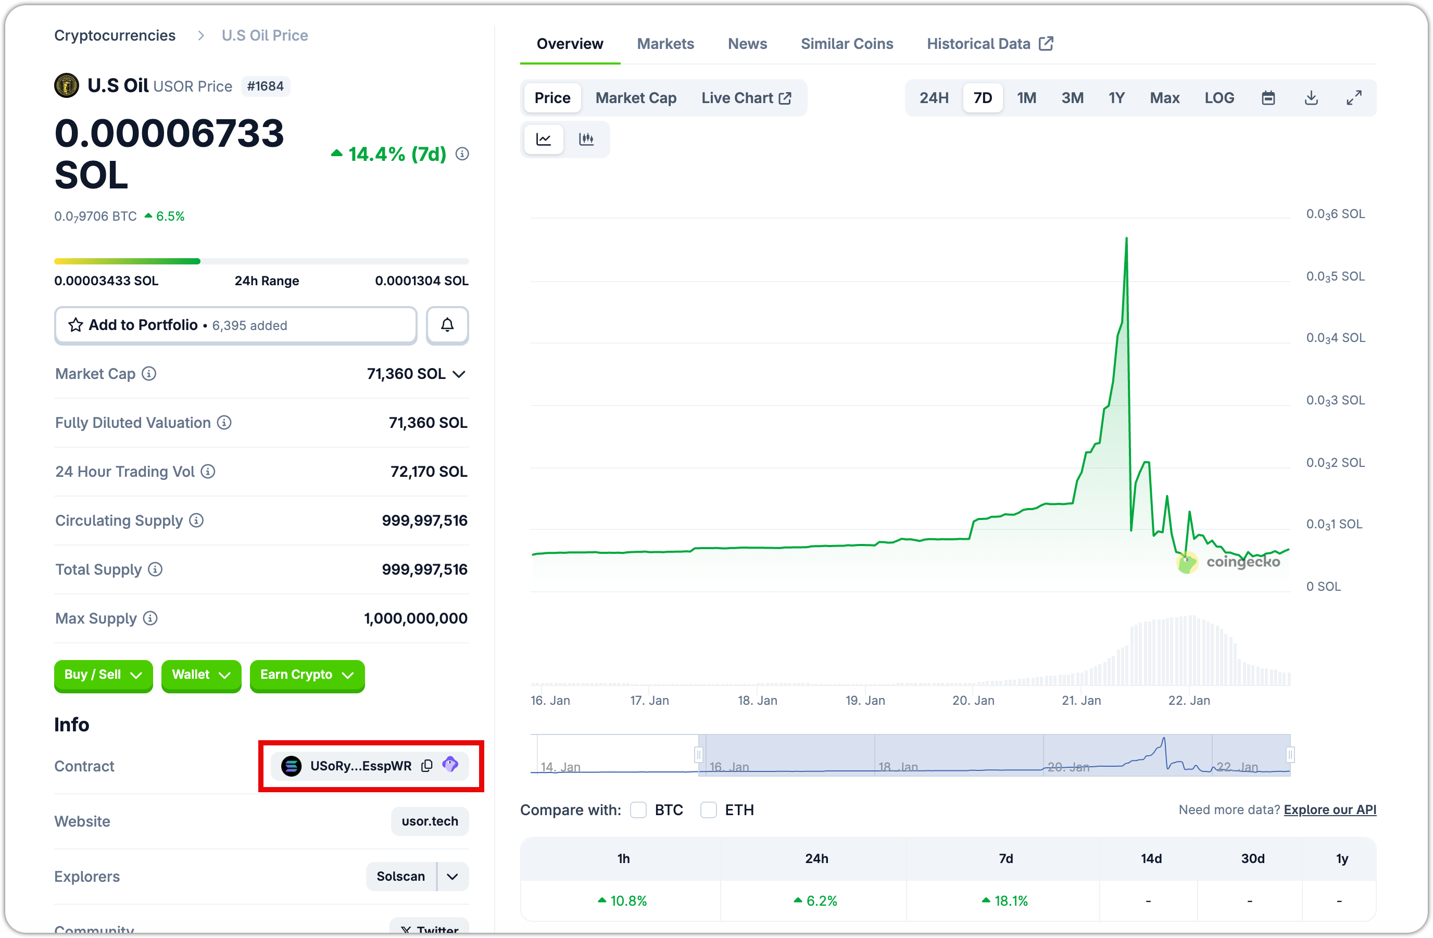Click the Circulating Supply info icon
The image size is (1433, 938).
tap(197, 520)
